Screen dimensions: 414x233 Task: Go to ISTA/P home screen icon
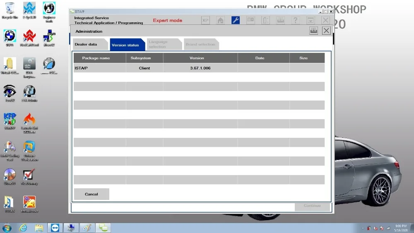tap(220, 20)
